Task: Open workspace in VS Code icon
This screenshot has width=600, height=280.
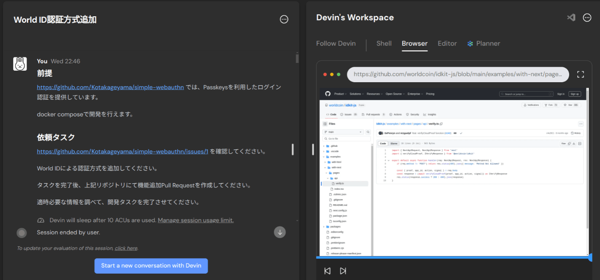Action: pyautogui.click(x=571, y=18)
